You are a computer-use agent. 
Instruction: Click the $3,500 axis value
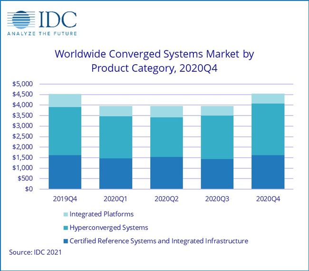(22, 116)
